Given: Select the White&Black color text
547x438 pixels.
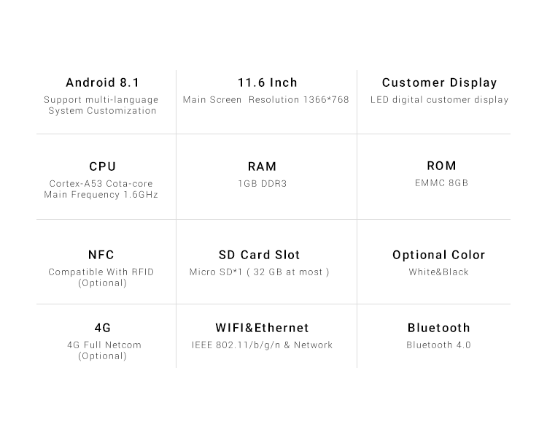Looking at the screenshot, I should coord(438,272).
